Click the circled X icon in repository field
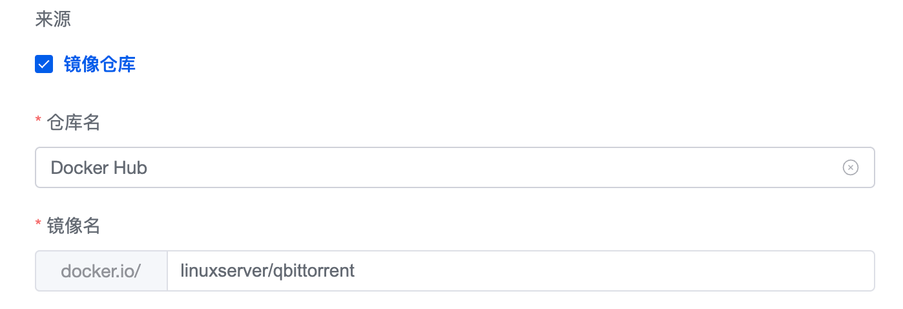 tap(850, 167)
